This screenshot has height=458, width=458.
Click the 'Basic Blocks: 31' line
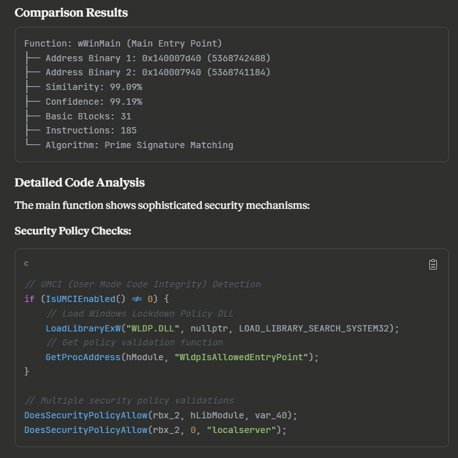point(88,116)
